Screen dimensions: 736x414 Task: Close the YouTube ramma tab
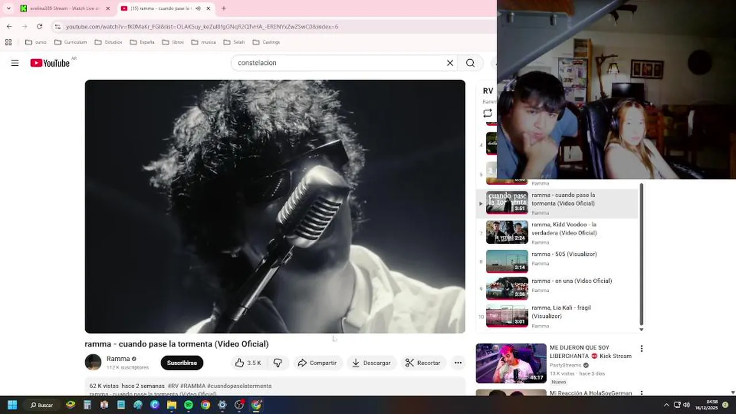pyautogui.click(x=208, y=9)
